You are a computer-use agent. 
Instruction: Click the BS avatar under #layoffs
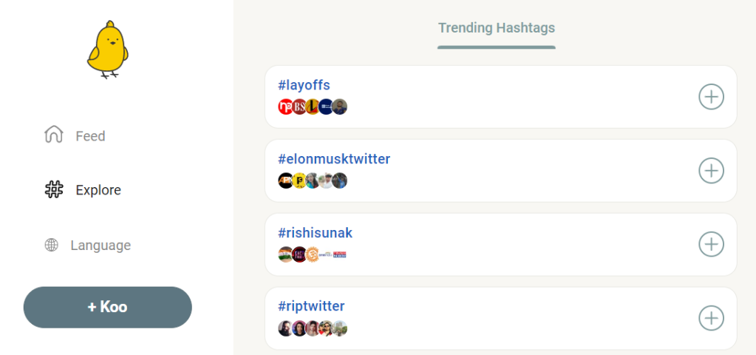(x=299, y=106)
